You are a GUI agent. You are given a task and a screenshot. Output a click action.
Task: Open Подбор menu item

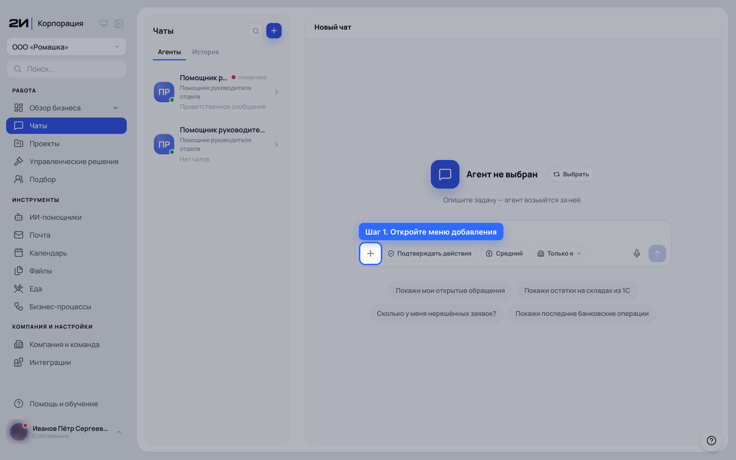tap(66, 179)
